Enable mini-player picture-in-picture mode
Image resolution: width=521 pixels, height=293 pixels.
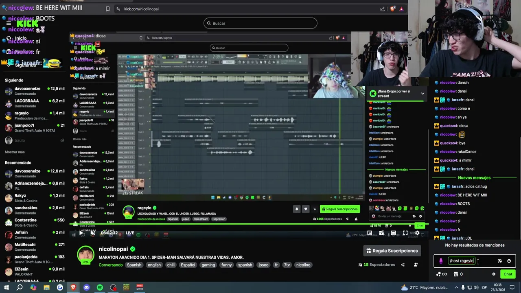click(370, 233)
